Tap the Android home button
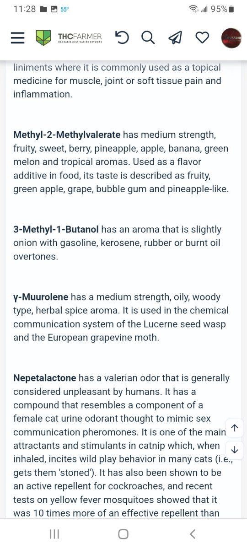 123,534
